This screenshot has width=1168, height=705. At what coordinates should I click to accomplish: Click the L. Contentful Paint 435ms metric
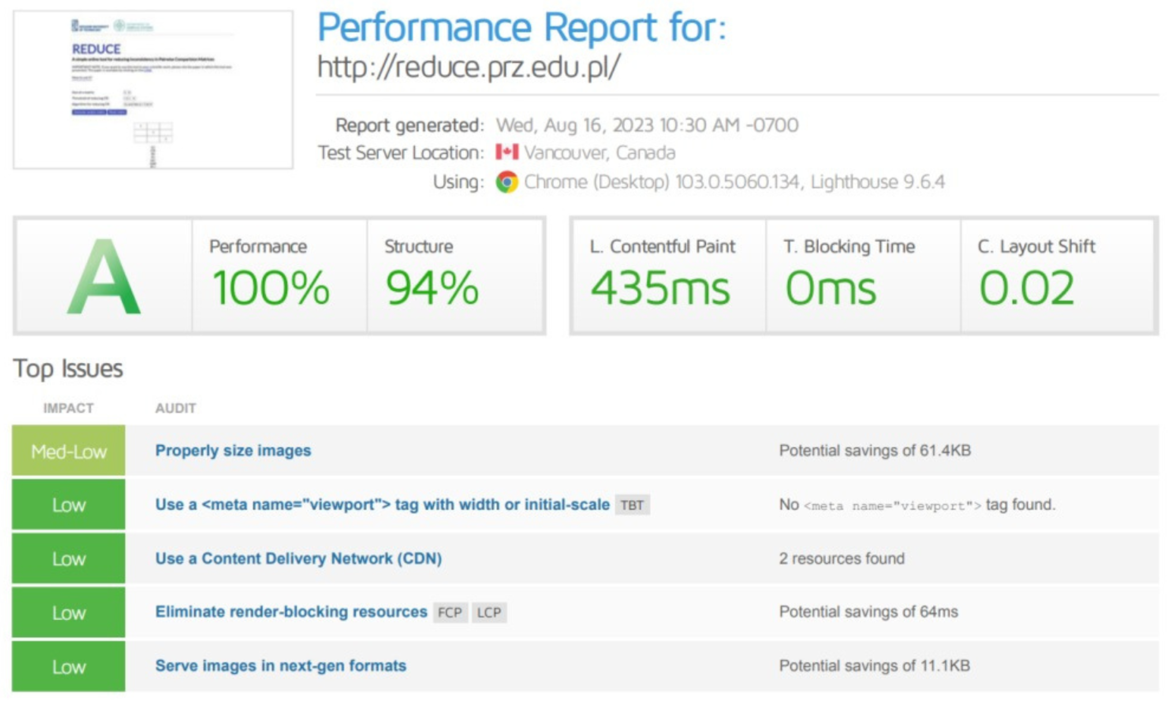(x=669, y=276)
